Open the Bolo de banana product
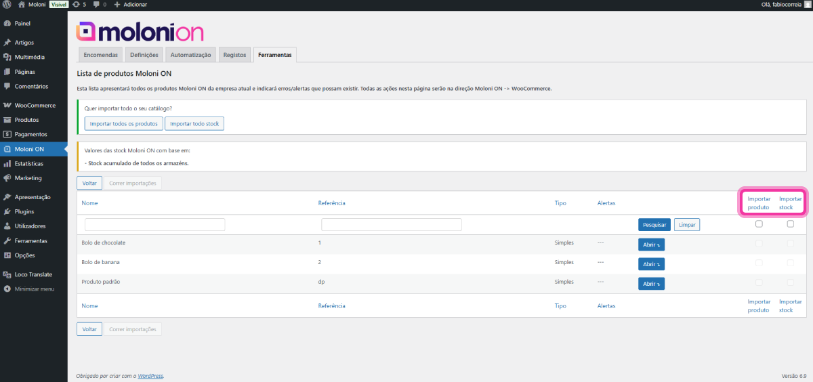The image size is (813, 382). coord(651,264)
